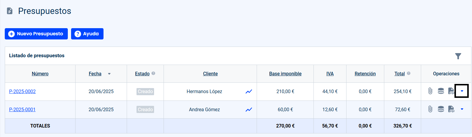View trend chart icon for Hermanos López
The image size is (472, 137).
pyautogui.click(x=249, y=91)
